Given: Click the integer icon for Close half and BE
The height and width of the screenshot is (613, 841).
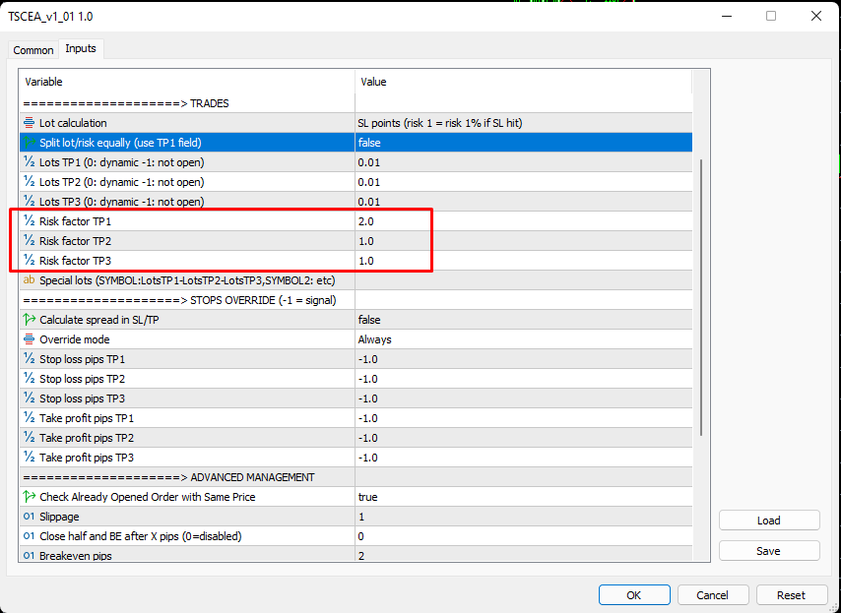Looking at the screenshot, I should 29,536.
